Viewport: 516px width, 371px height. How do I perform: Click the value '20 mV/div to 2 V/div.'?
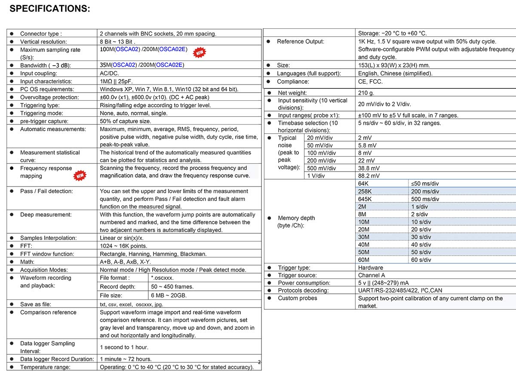point(384,104)
